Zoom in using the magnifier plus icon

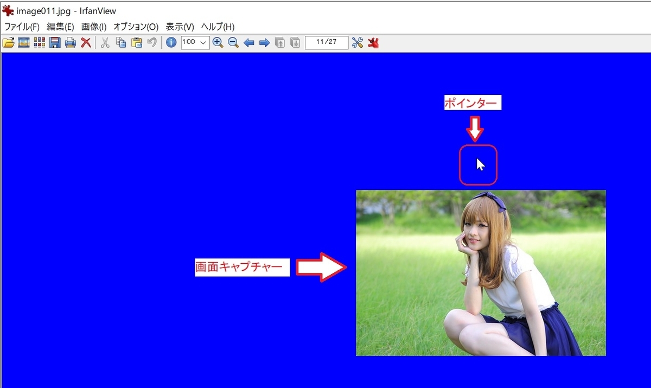click(216, 42)
